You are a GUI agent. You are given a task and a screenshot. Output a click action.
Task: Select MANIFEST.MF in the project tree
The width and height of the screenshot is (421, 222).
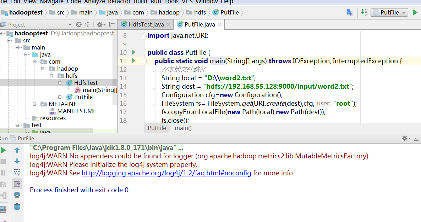coord(76,111)
